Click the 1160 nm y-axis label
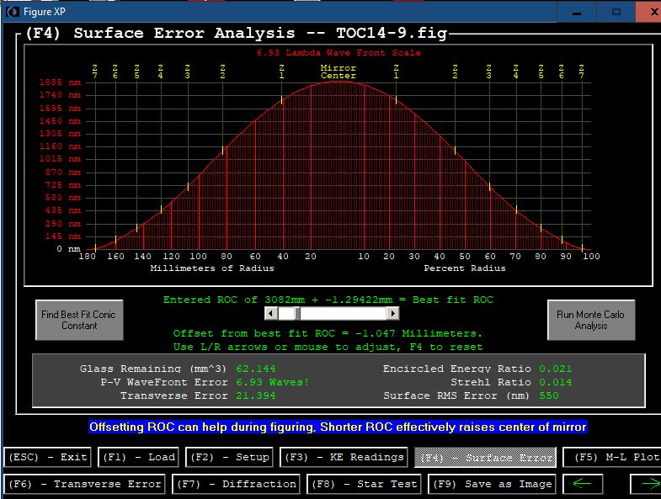Image resolution: width=661 pixels, height=499 pixels. 60,146
